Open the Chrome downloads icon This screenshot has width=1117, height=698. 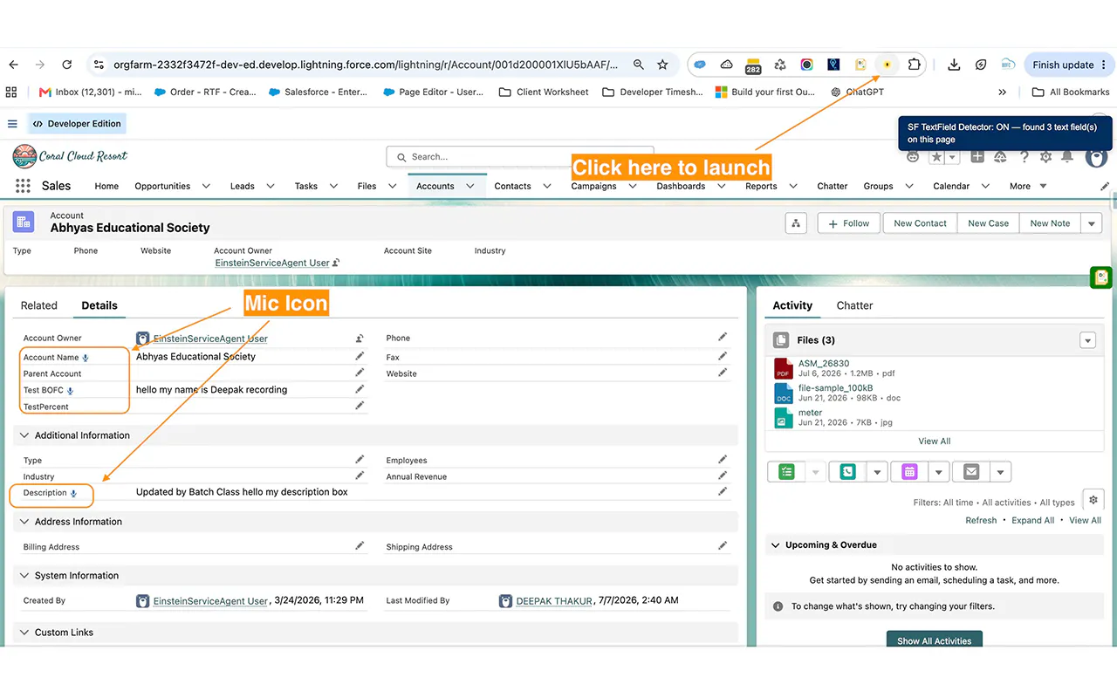954,65
